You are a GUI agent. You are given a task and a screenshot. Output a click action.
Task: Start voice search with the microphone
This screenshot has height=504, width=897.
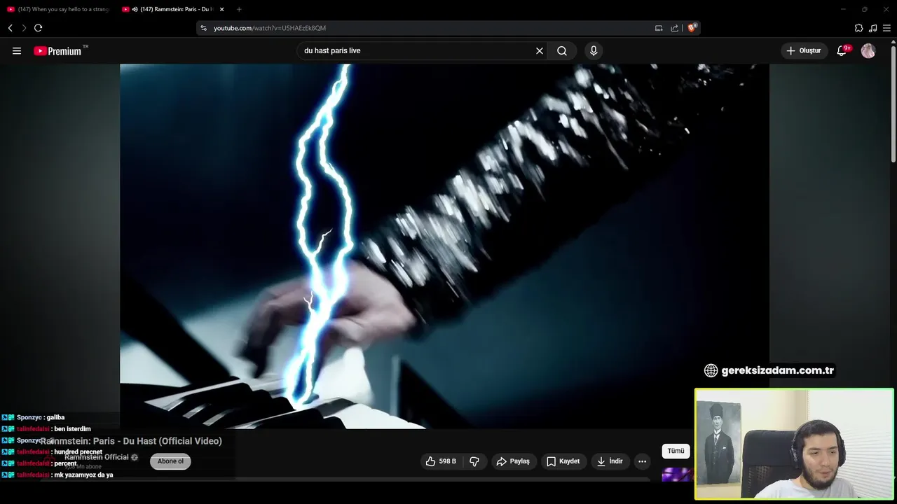coord(594,51)
